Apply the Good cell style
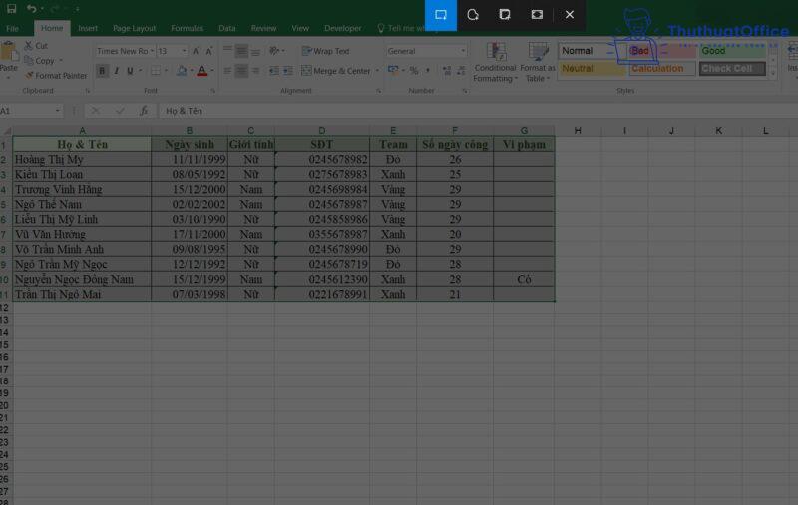Screen dimensions: 798x505 (732, 51)
